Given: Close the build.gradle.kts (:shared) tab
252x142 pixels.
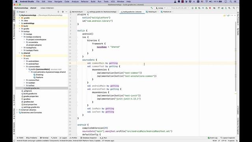Looking at the screenshot, I should [143, 12].
